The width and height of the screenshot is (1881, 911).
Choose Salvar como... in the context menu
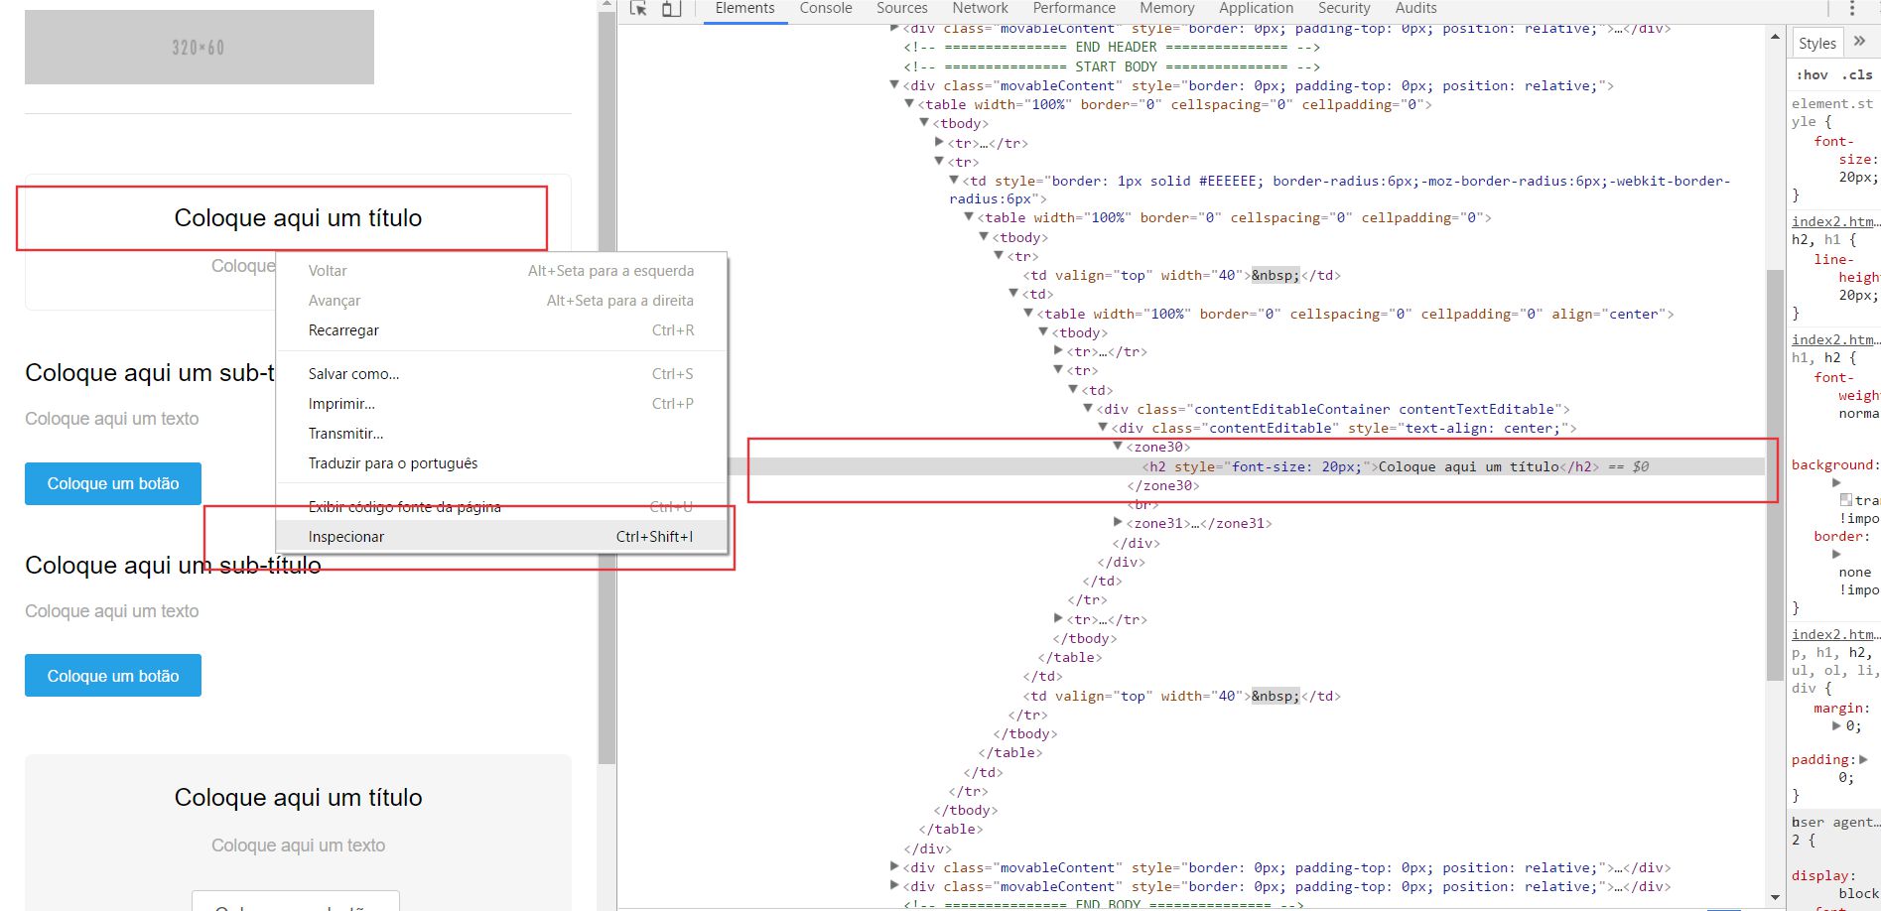501,374
